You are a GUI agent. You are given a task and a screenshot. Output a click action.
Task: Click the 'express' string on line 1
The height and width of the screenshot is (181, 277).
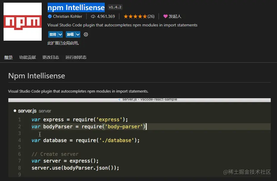tap(109, 120)
